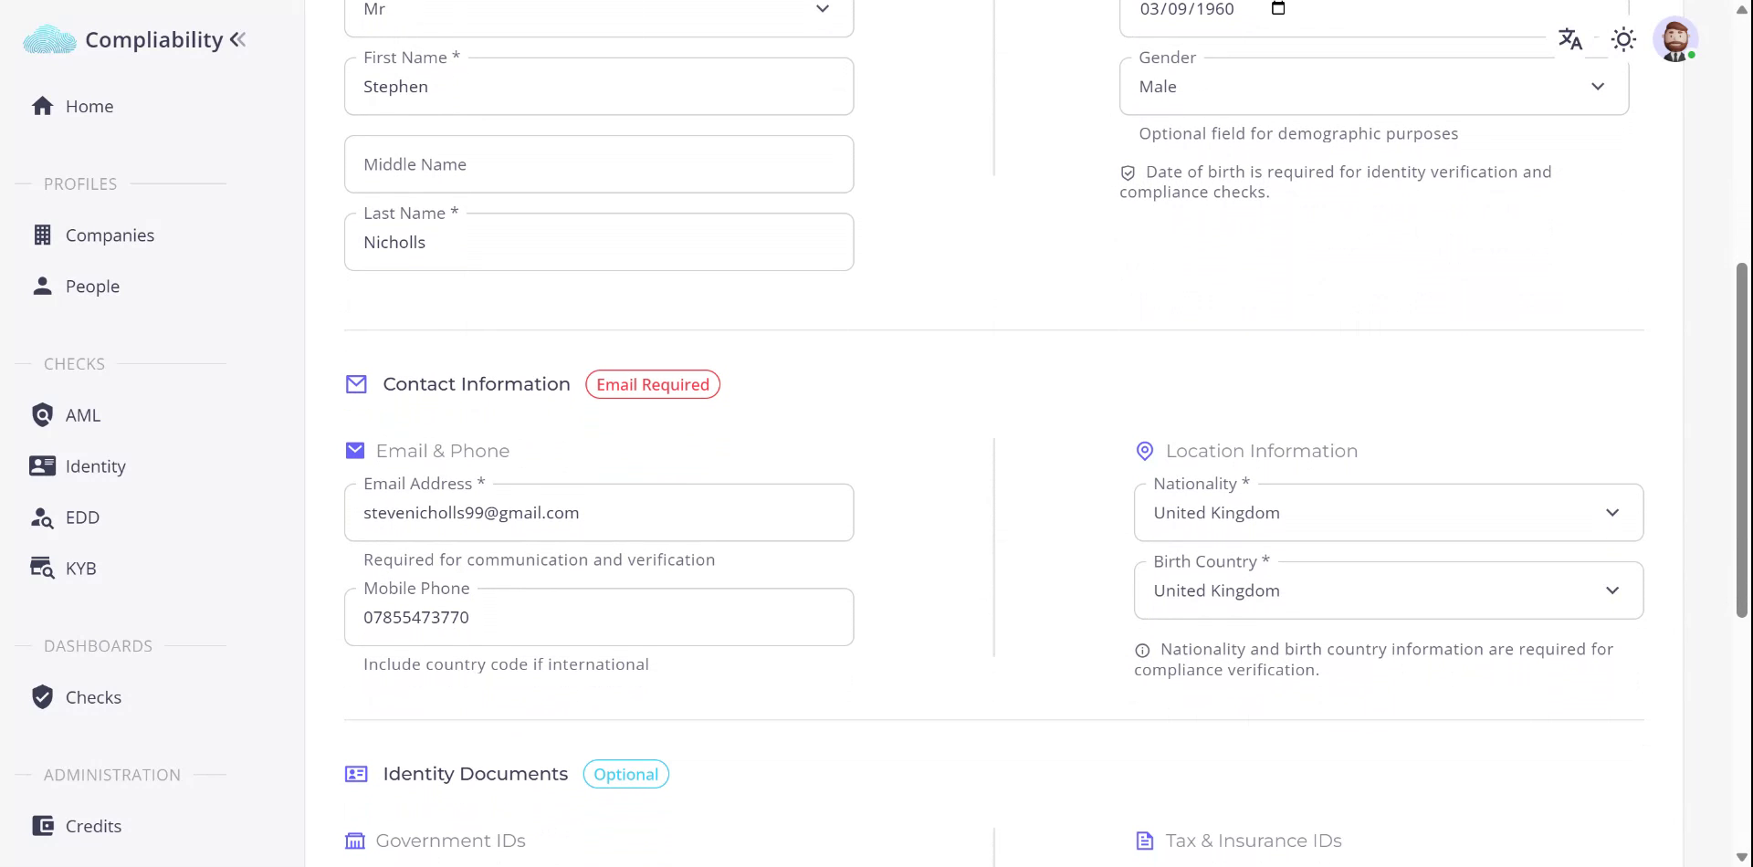
Task: Click the Compliability cloud logo
Action: [49, 40]
